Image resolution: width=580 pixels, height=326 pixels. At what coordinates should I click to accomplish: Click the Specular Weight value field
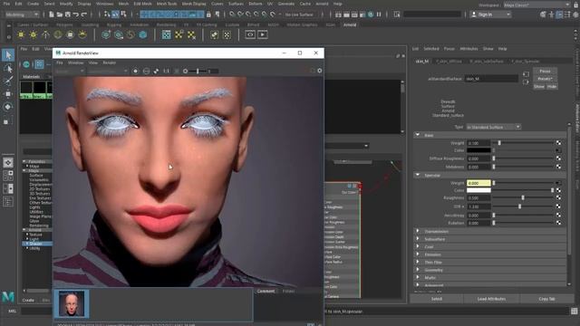(x=478, y=183)
